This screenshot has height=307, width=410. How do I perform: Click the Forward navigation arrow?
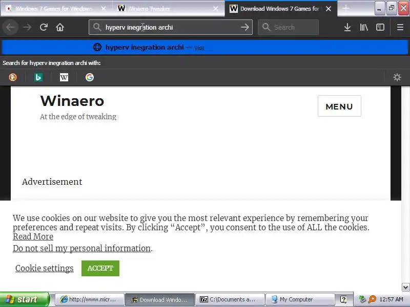click(27, 27)
